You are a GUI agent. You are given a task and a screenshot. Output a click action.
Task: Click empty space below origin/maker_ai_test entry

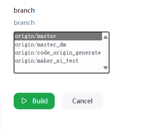pyautogui.click(x=58, y=69)
